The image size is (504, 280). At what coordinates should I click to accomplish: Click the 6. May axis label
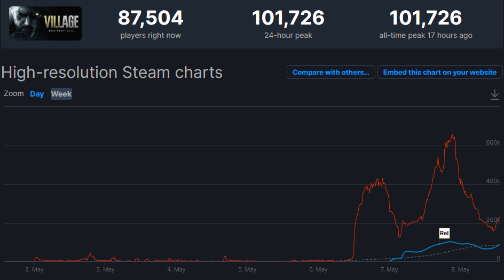tap(318, 269)
